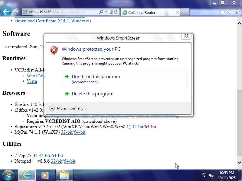This screenshot has width=242, height=181.
Task: Download Notepad++ 32-bit link
Action: pyautogui.click(x=57, y=161)
